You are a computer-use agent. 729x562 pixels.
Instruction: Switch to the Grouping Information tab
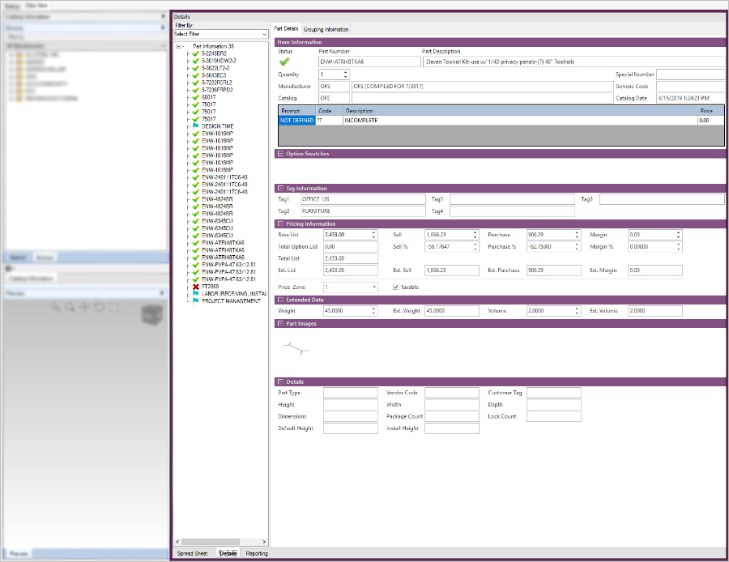point(326,29)
